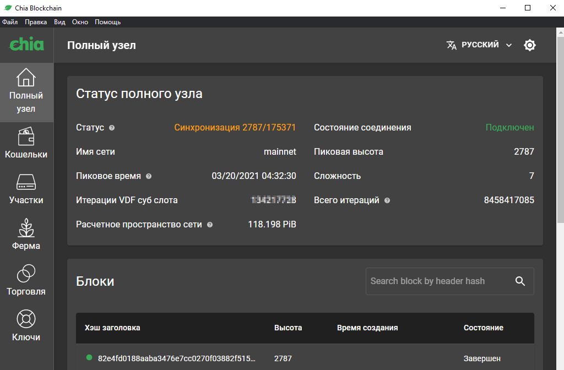Click the Завершен state cell
The width and height of the screenshot is (564, 370).
pos(482,358)
